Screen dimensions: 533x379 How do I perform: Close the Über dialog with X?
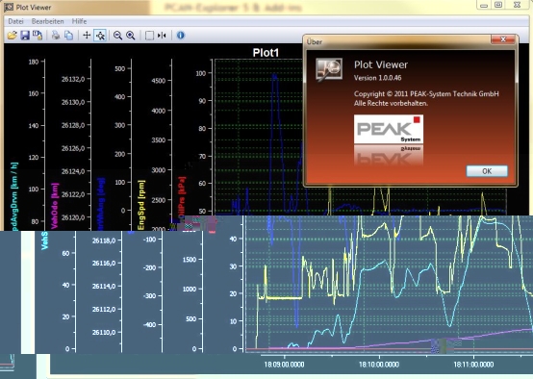tap(503, 39)
